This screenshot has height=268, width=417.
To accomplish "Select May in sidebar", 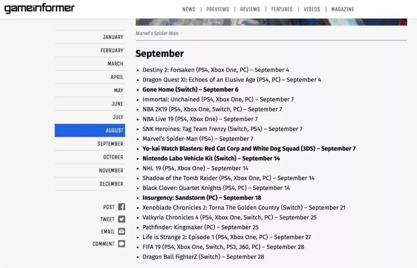I will click(x=90, y=90).
